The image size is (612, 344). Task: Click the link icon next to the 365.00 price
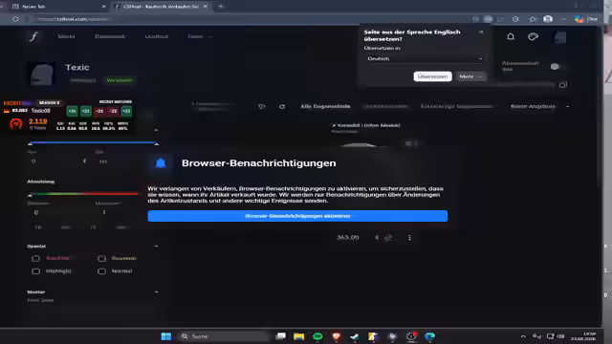pos(388,238)
